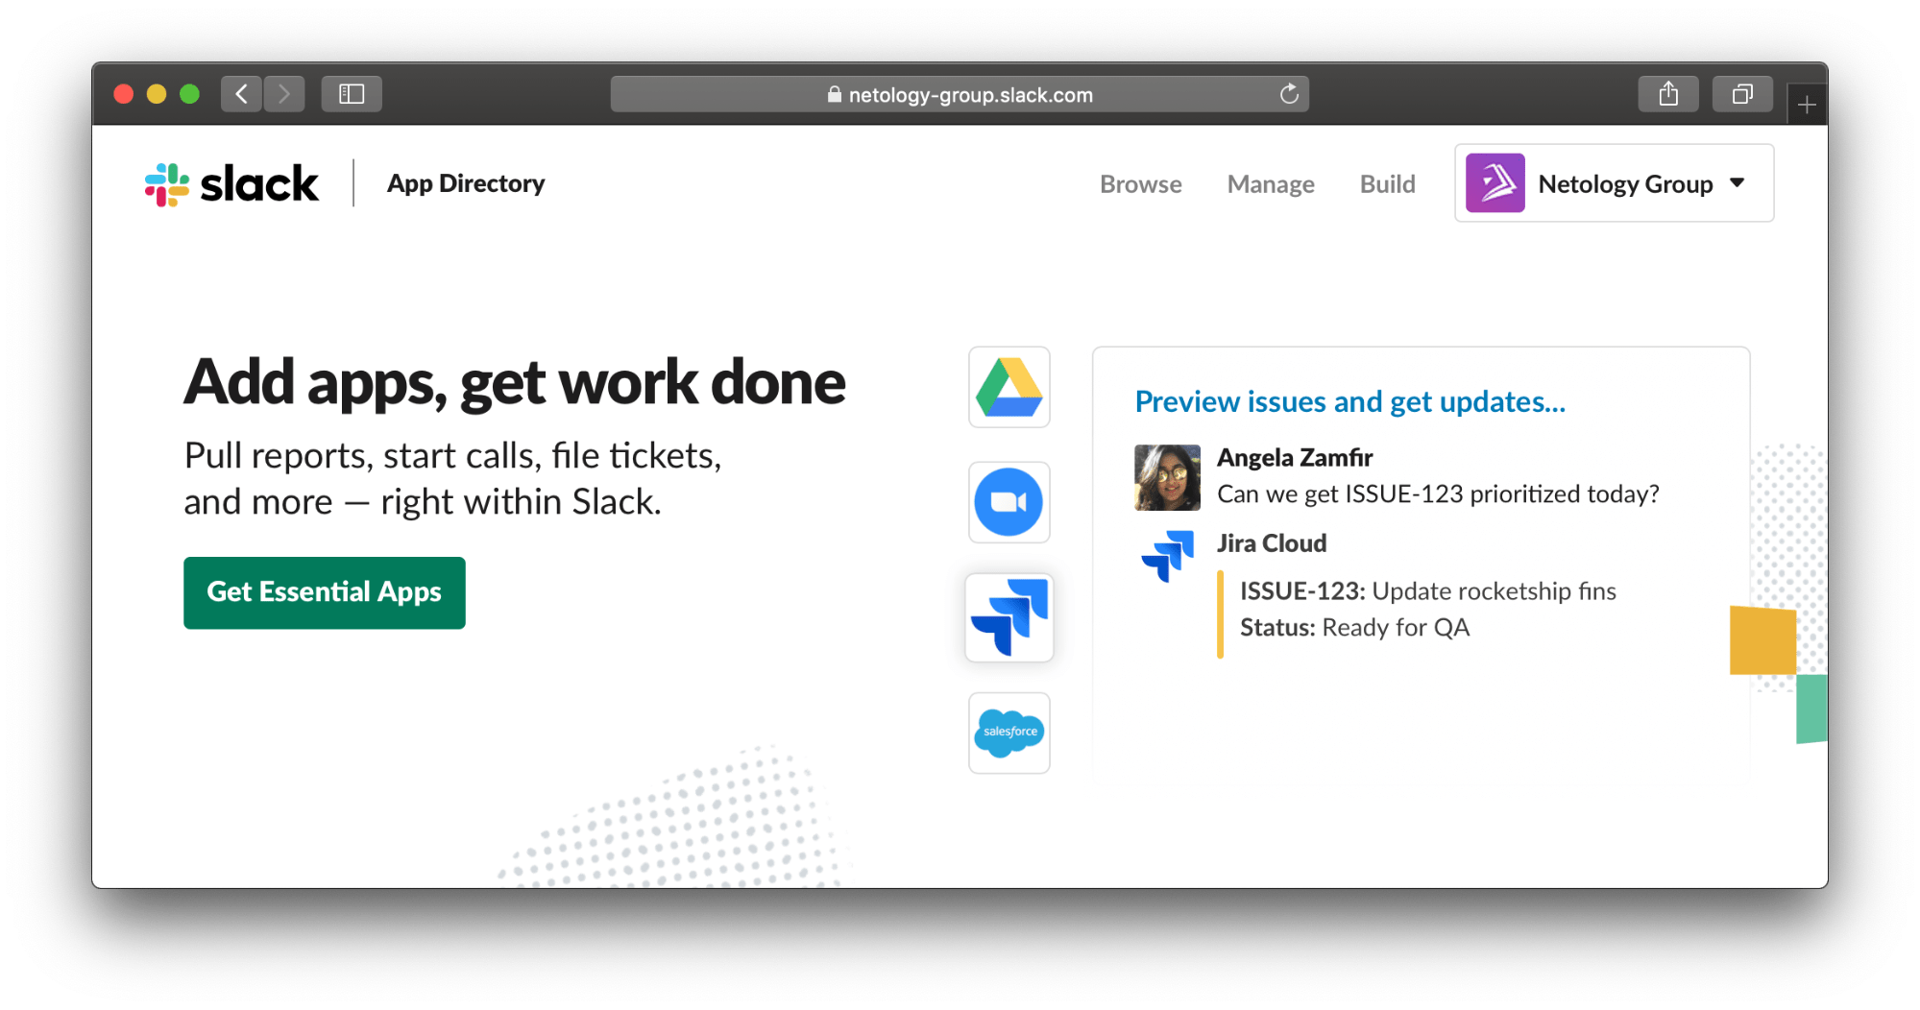1920x1010 pixels.
Task: Click the Slack logo
Action: (x=231, y=183)
